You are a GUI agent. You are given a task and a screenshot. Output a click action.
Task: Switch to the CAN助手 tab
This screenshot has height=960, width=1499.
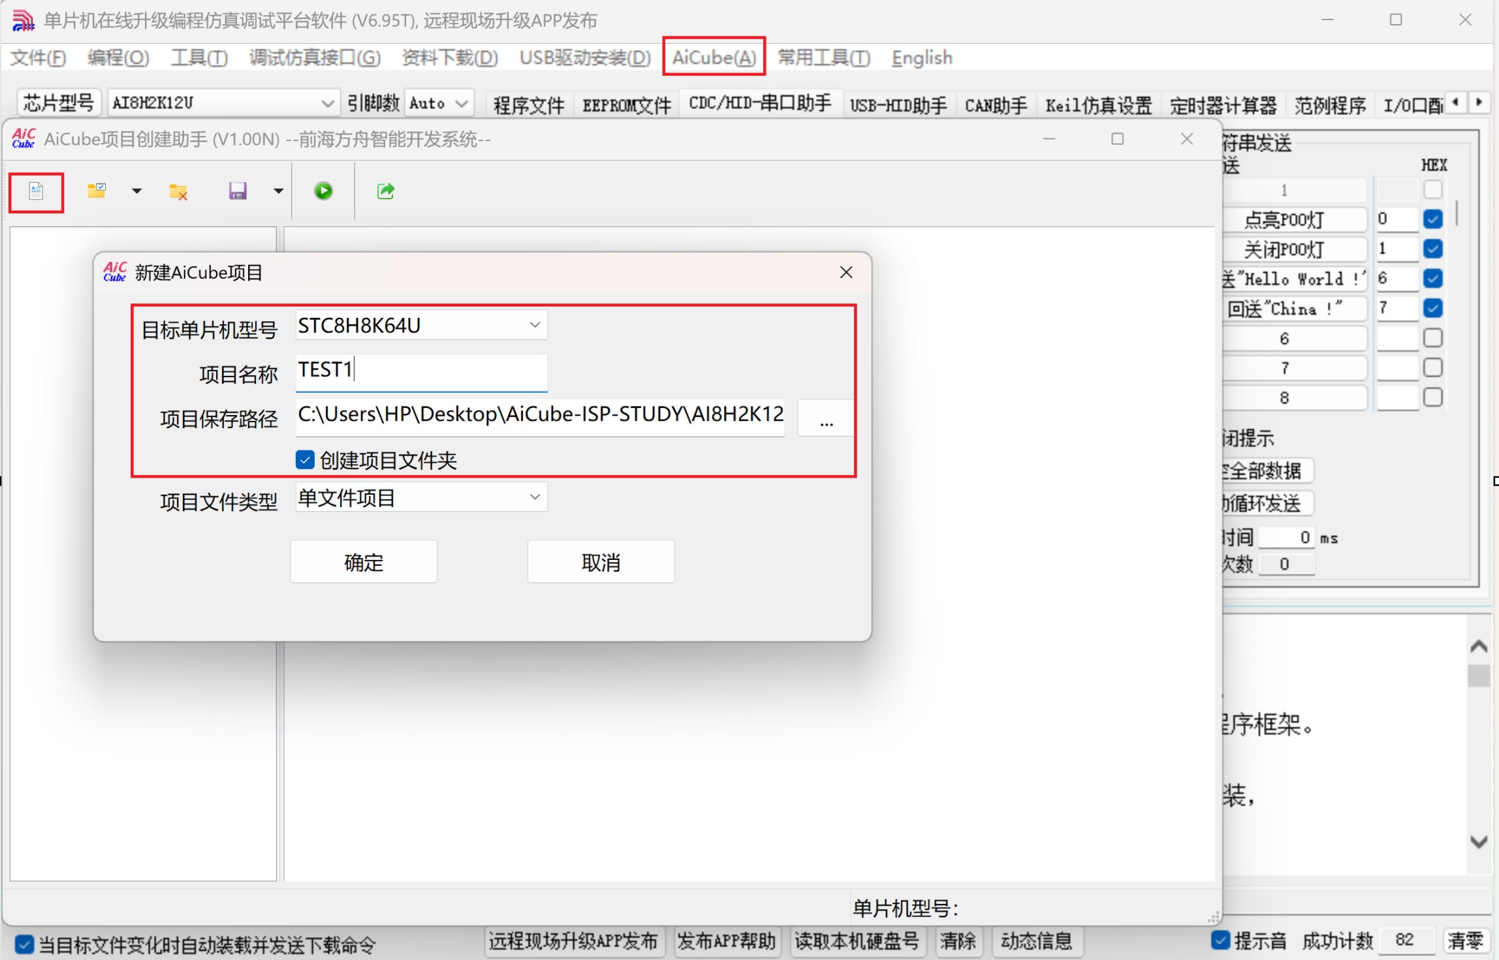[996, 104]
